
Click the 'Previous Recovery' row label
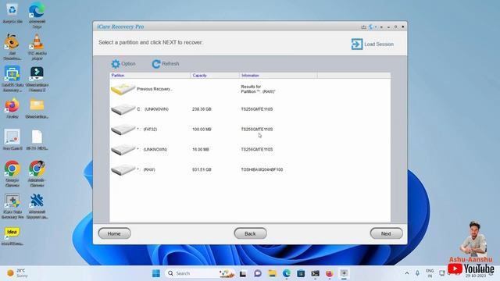155,89
